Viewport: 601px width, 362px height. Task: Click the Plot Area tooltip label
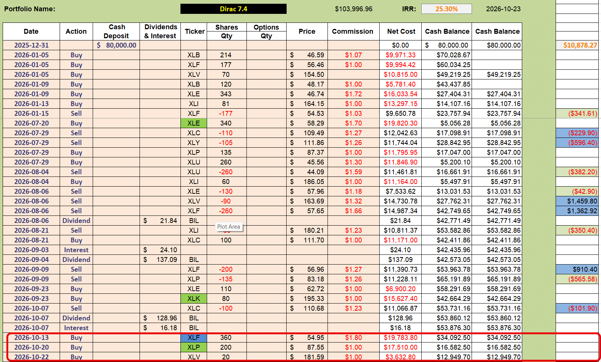coord(228,227)
